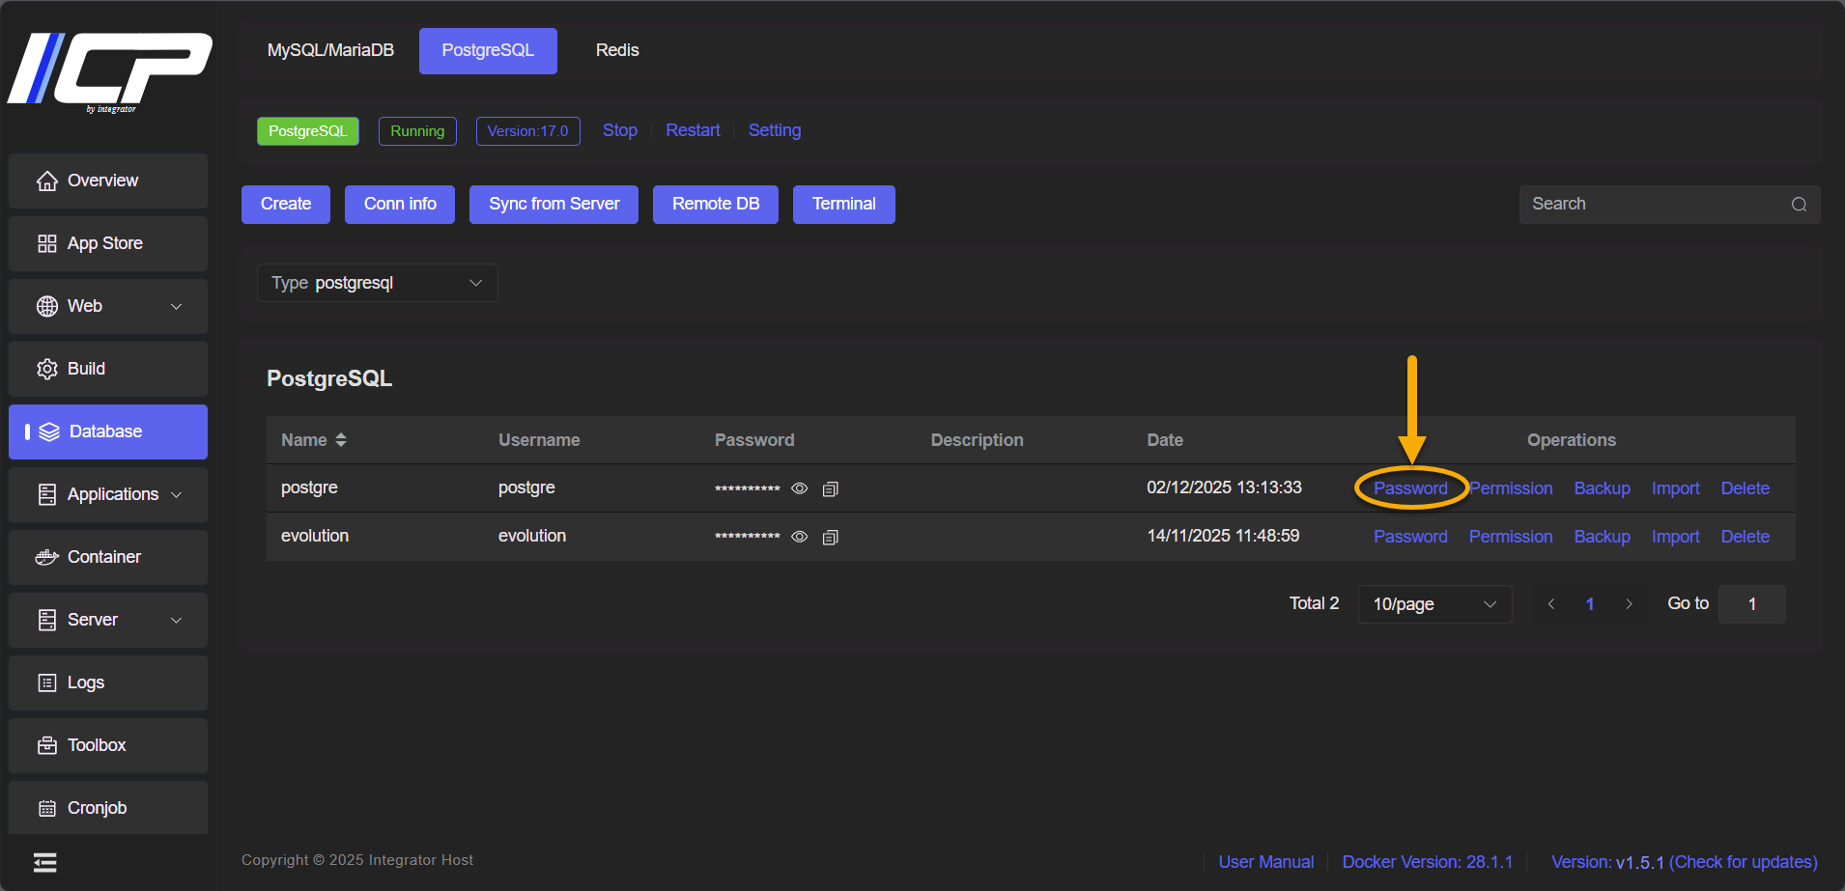Click Sync from Server button
The height and width of the screenshot is (891, 1845).
[x=554, y=204]
